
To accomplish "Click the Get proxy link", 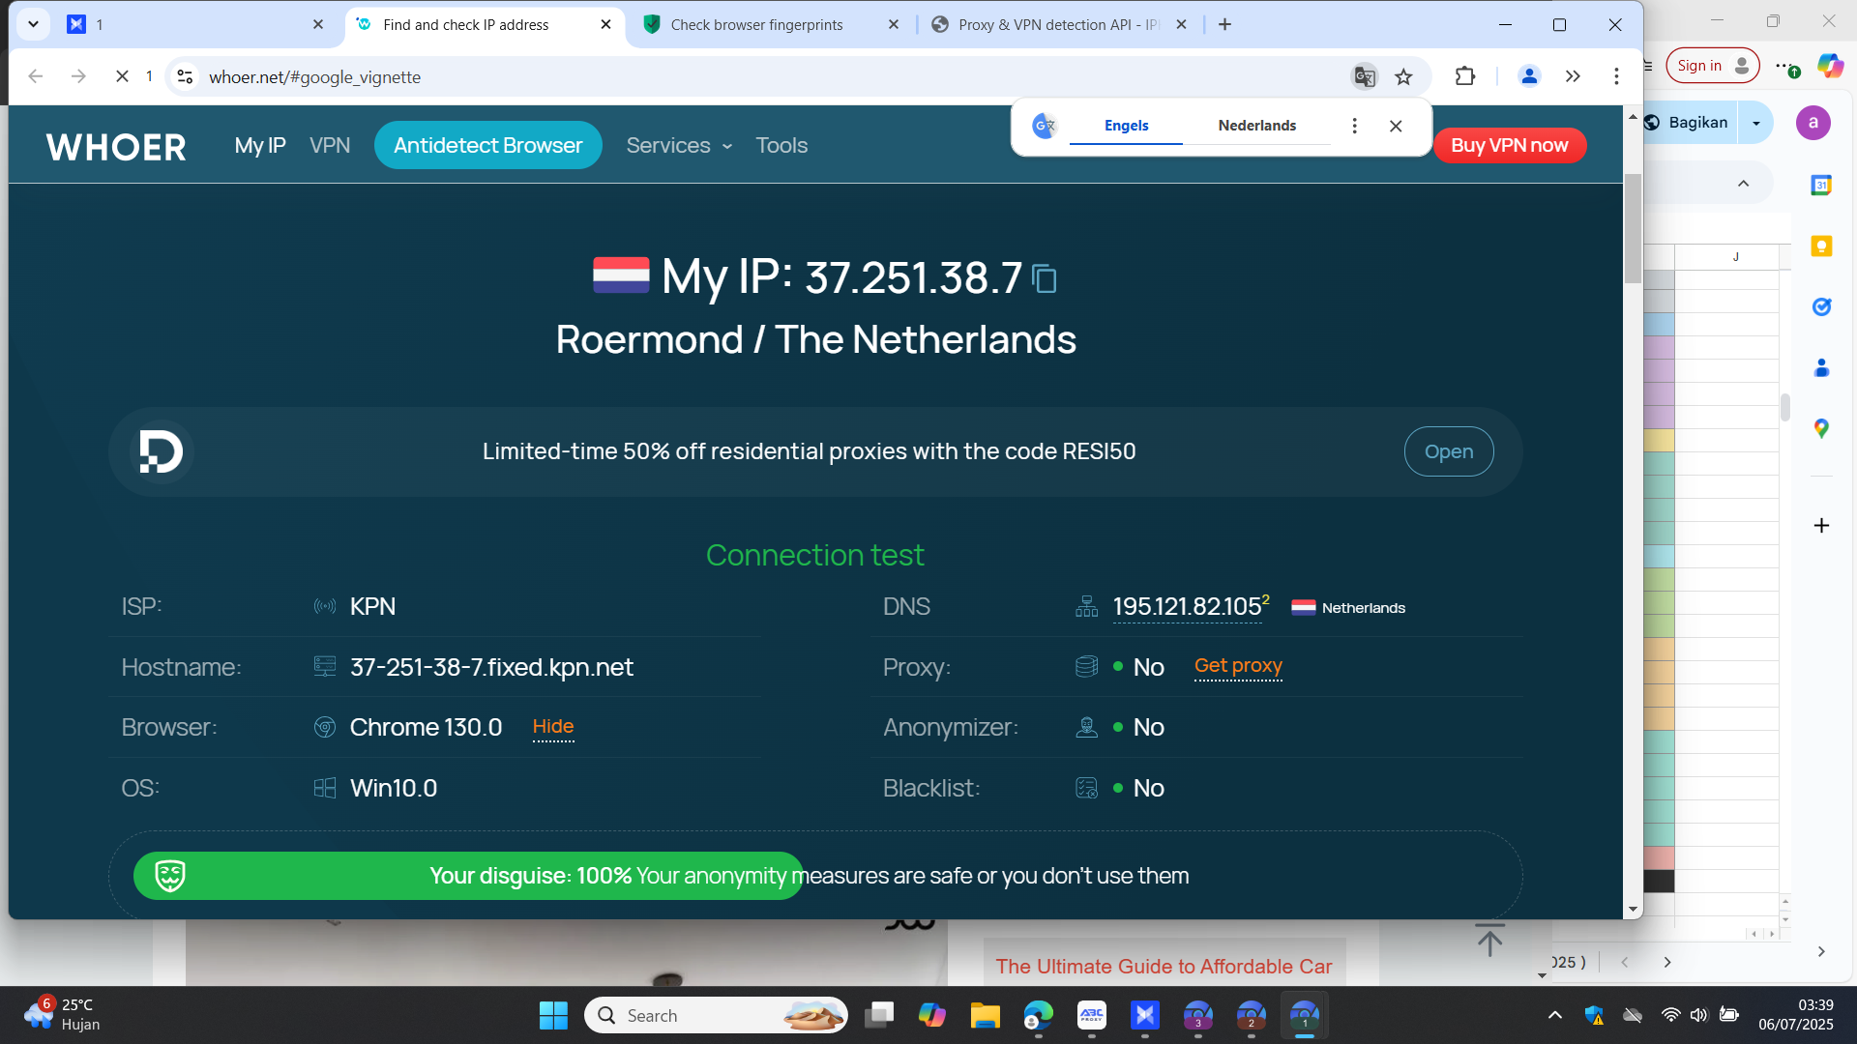I will [x=1238, y=666].
